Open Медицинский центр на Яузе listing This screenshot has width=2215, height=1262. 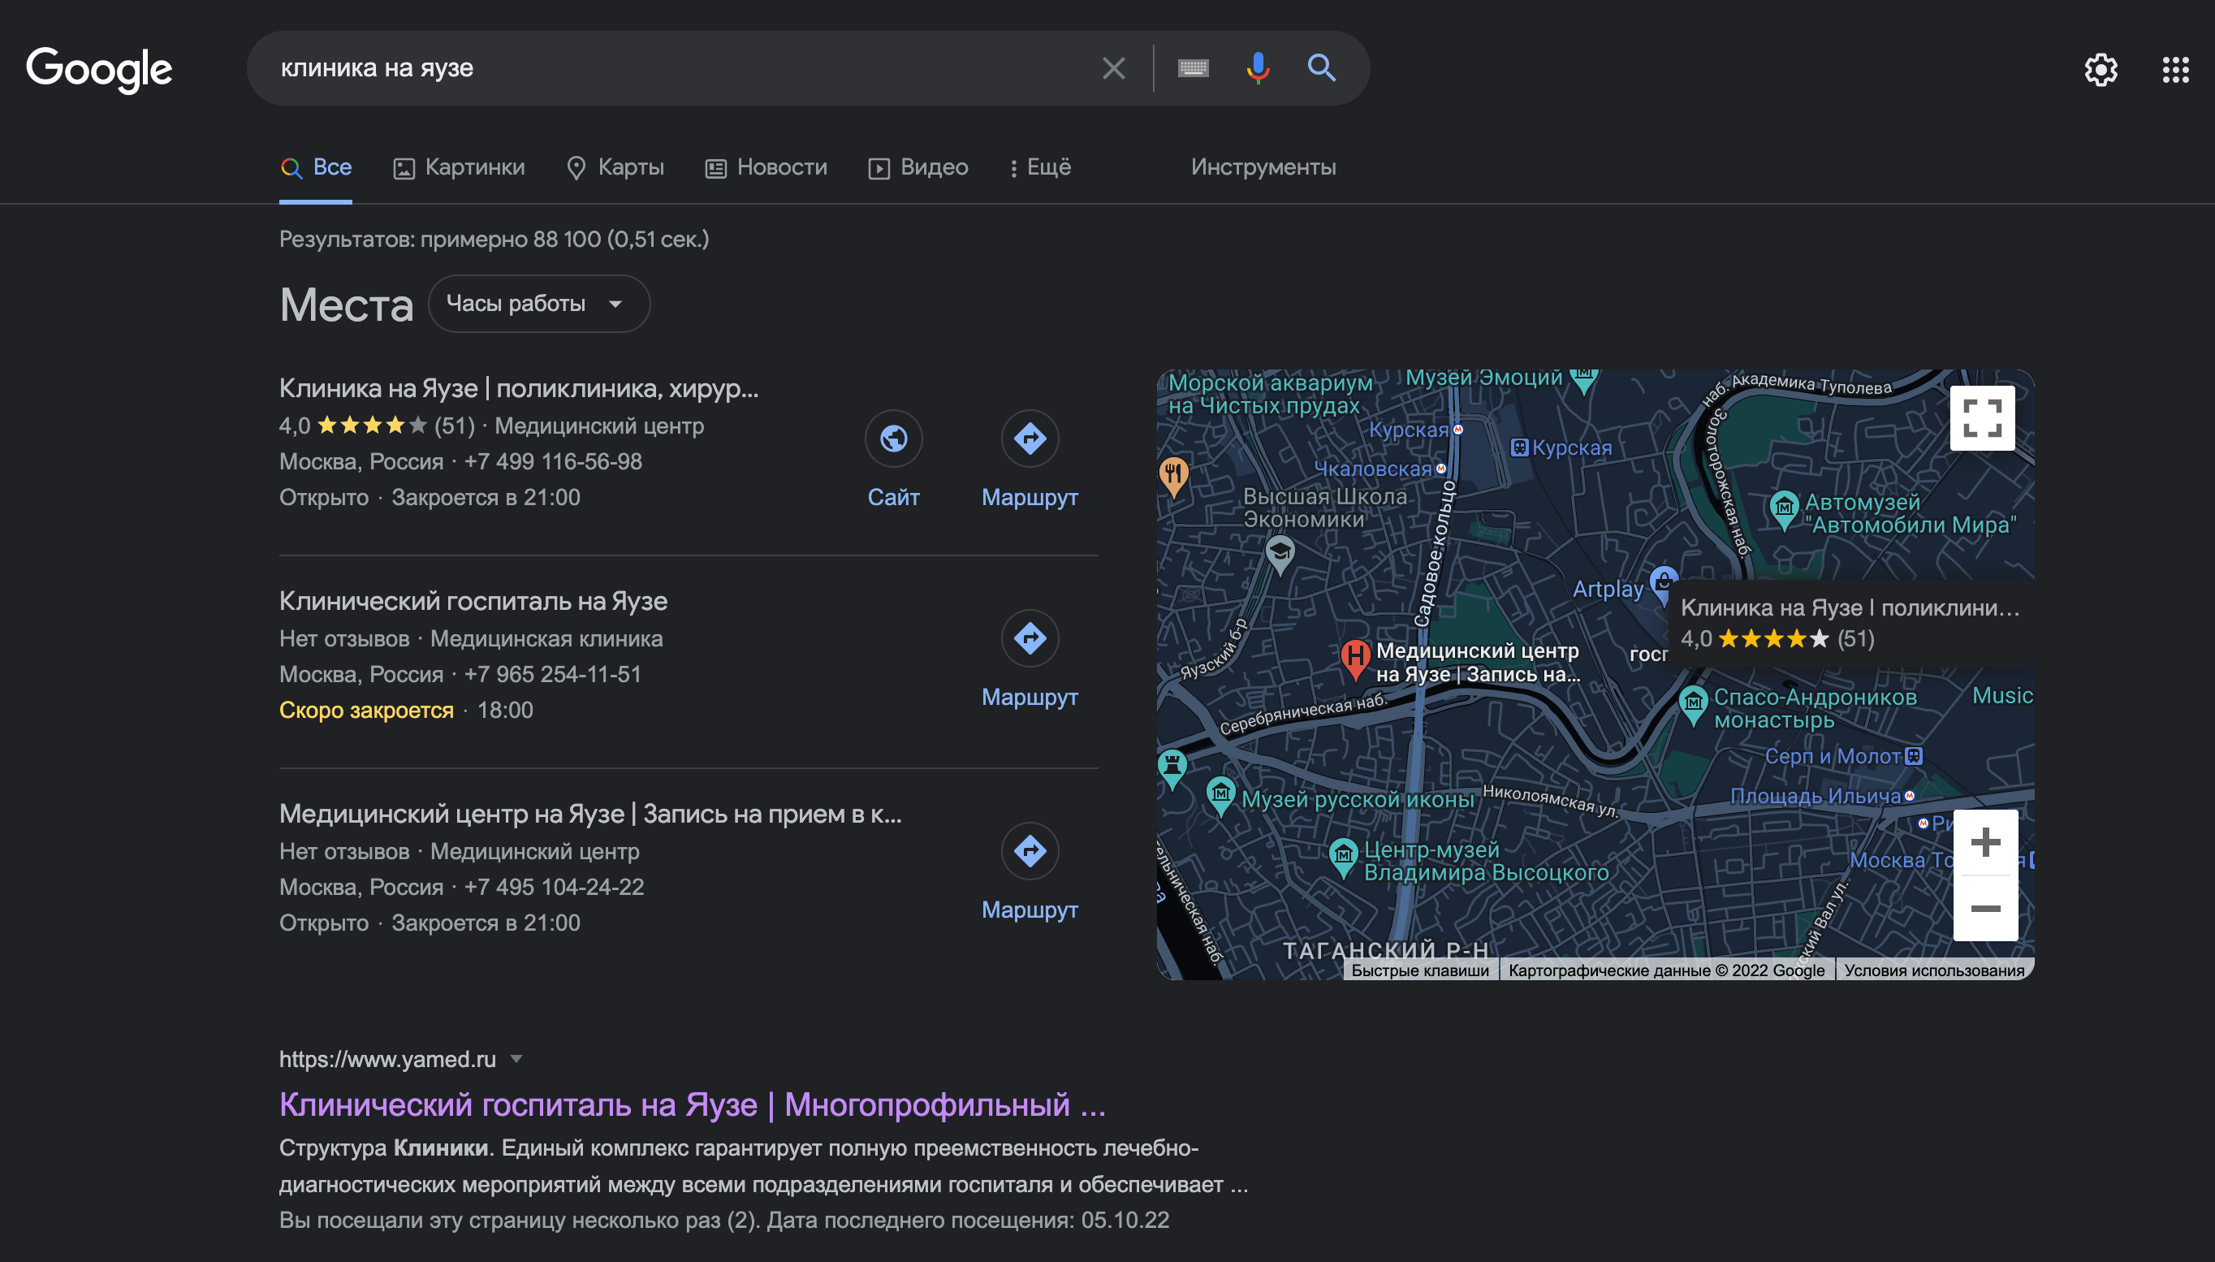coord(590,814)
